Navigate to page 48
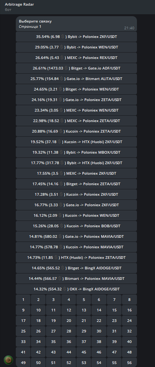Image resolution: width=155 pixels, height=367 pixels. [x=129, y=352]
